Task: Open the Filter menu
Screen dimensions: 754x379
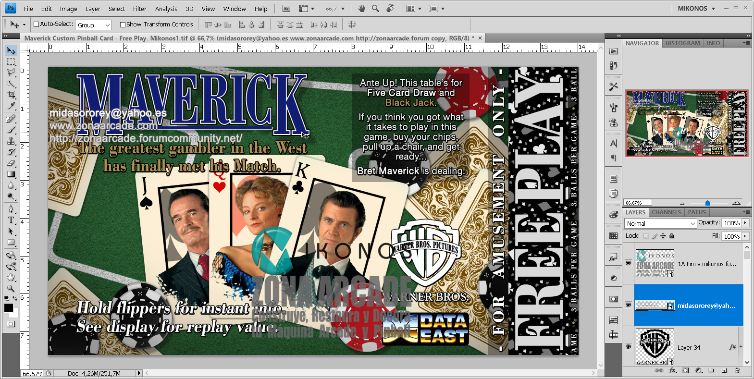Action: [x=140, y=9]
